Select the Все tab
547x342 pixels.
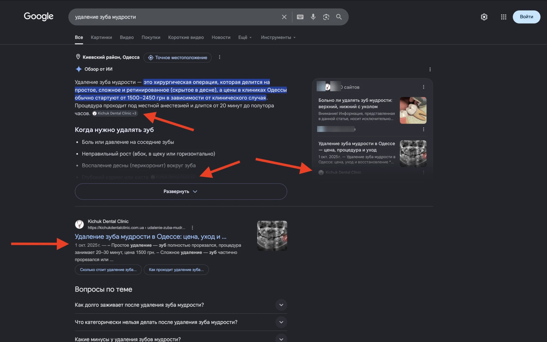tap(79, 37)
